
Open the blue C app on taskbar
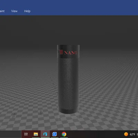(55, 134)
